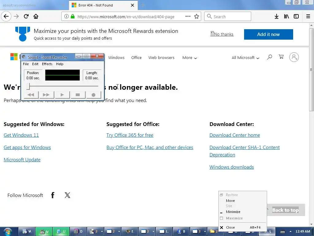This screenshot has height=236, width=314.
Task: Open the Office nav link
Action: (x=136, y=57)
